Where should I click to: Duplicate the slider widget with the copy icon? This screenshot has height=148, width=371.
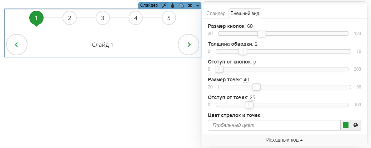(x=181, y=5)
